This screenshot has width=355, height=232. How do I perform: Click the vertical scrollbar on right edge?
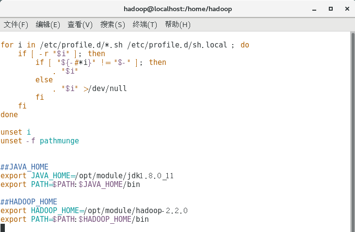tap(353, 132)
